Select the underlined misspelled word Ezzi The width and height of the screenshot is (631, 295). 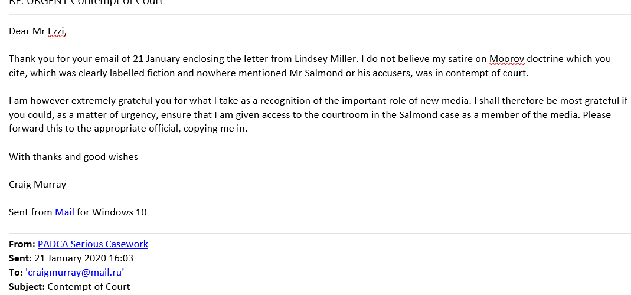pyautogui.click(x=57, y=31)
